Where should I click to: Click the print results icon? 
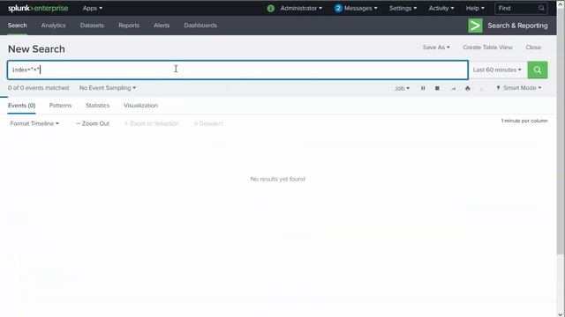point(467,88)
